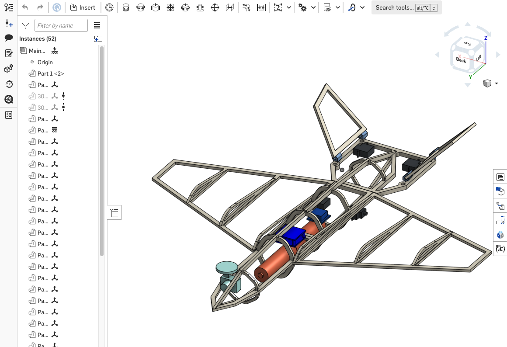The width and height of the screenshot is (507, 347).
Task: Select Origin in the instance list
Action: [x=45, y=62]
